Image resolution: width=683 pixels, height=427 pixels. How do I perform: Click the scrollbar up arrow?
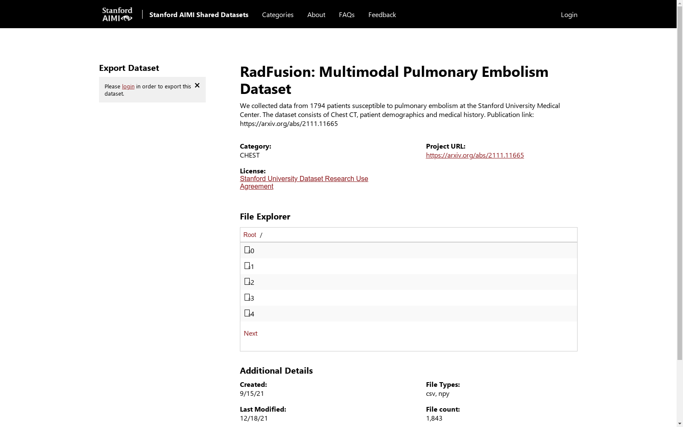(x=680, y=3)
